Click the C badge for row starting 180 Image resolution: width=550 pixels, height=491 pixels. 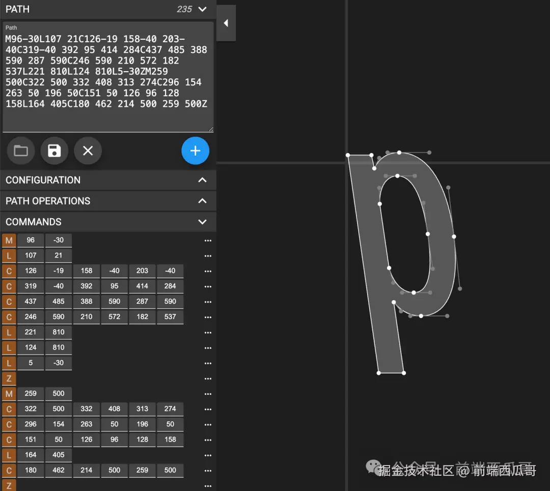coord(9,471)
